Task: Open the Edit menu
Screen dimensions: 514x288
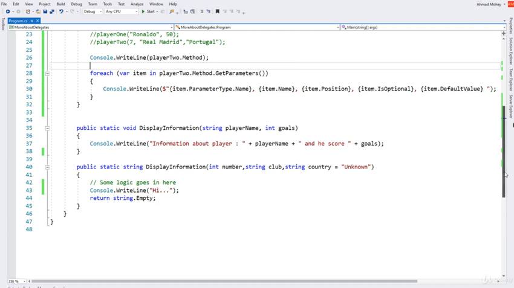Action: [x=16, y=4]
